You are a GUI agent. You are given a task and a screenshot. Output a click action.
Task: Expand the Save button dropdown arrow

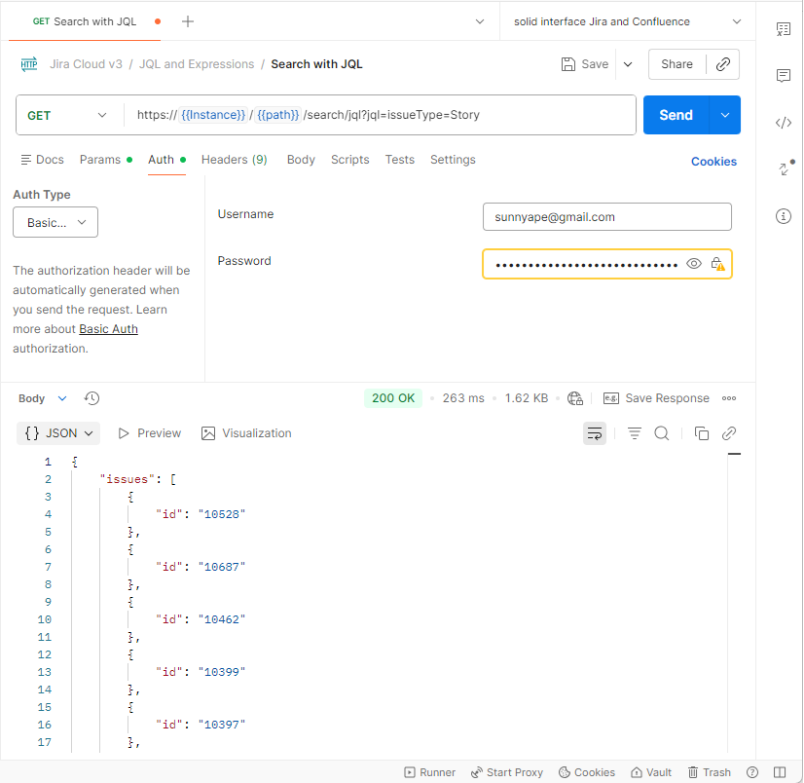click(628, 63)
